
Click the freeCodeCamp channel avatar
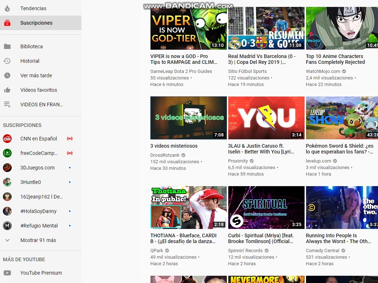(x=7, y=153)
